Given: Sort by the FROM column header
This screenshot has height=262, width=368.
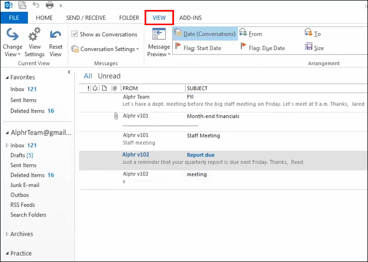Looking at the screenshot, I should (130, 89).
